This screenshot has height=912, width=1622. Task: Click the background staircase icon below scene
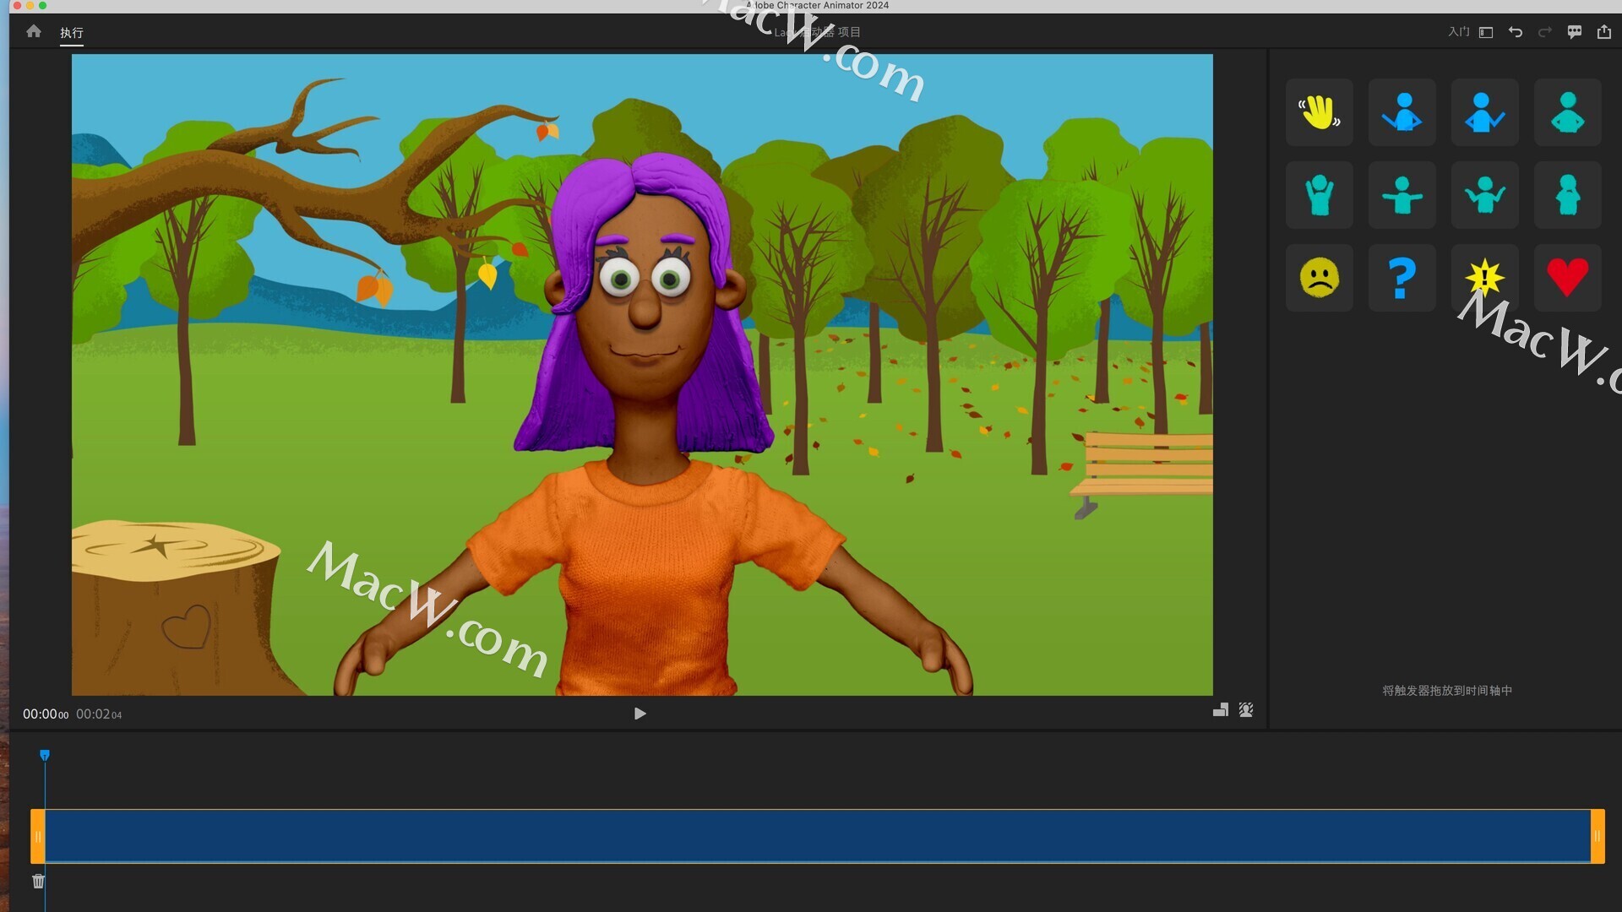pyautogui.click(x=1221, y=710)
